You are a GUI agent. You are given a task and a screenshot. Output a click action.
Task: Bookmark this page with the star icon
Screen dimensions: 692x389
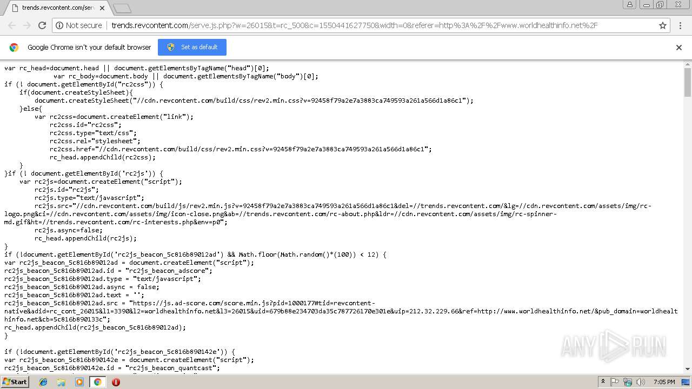tap(663, 25)
